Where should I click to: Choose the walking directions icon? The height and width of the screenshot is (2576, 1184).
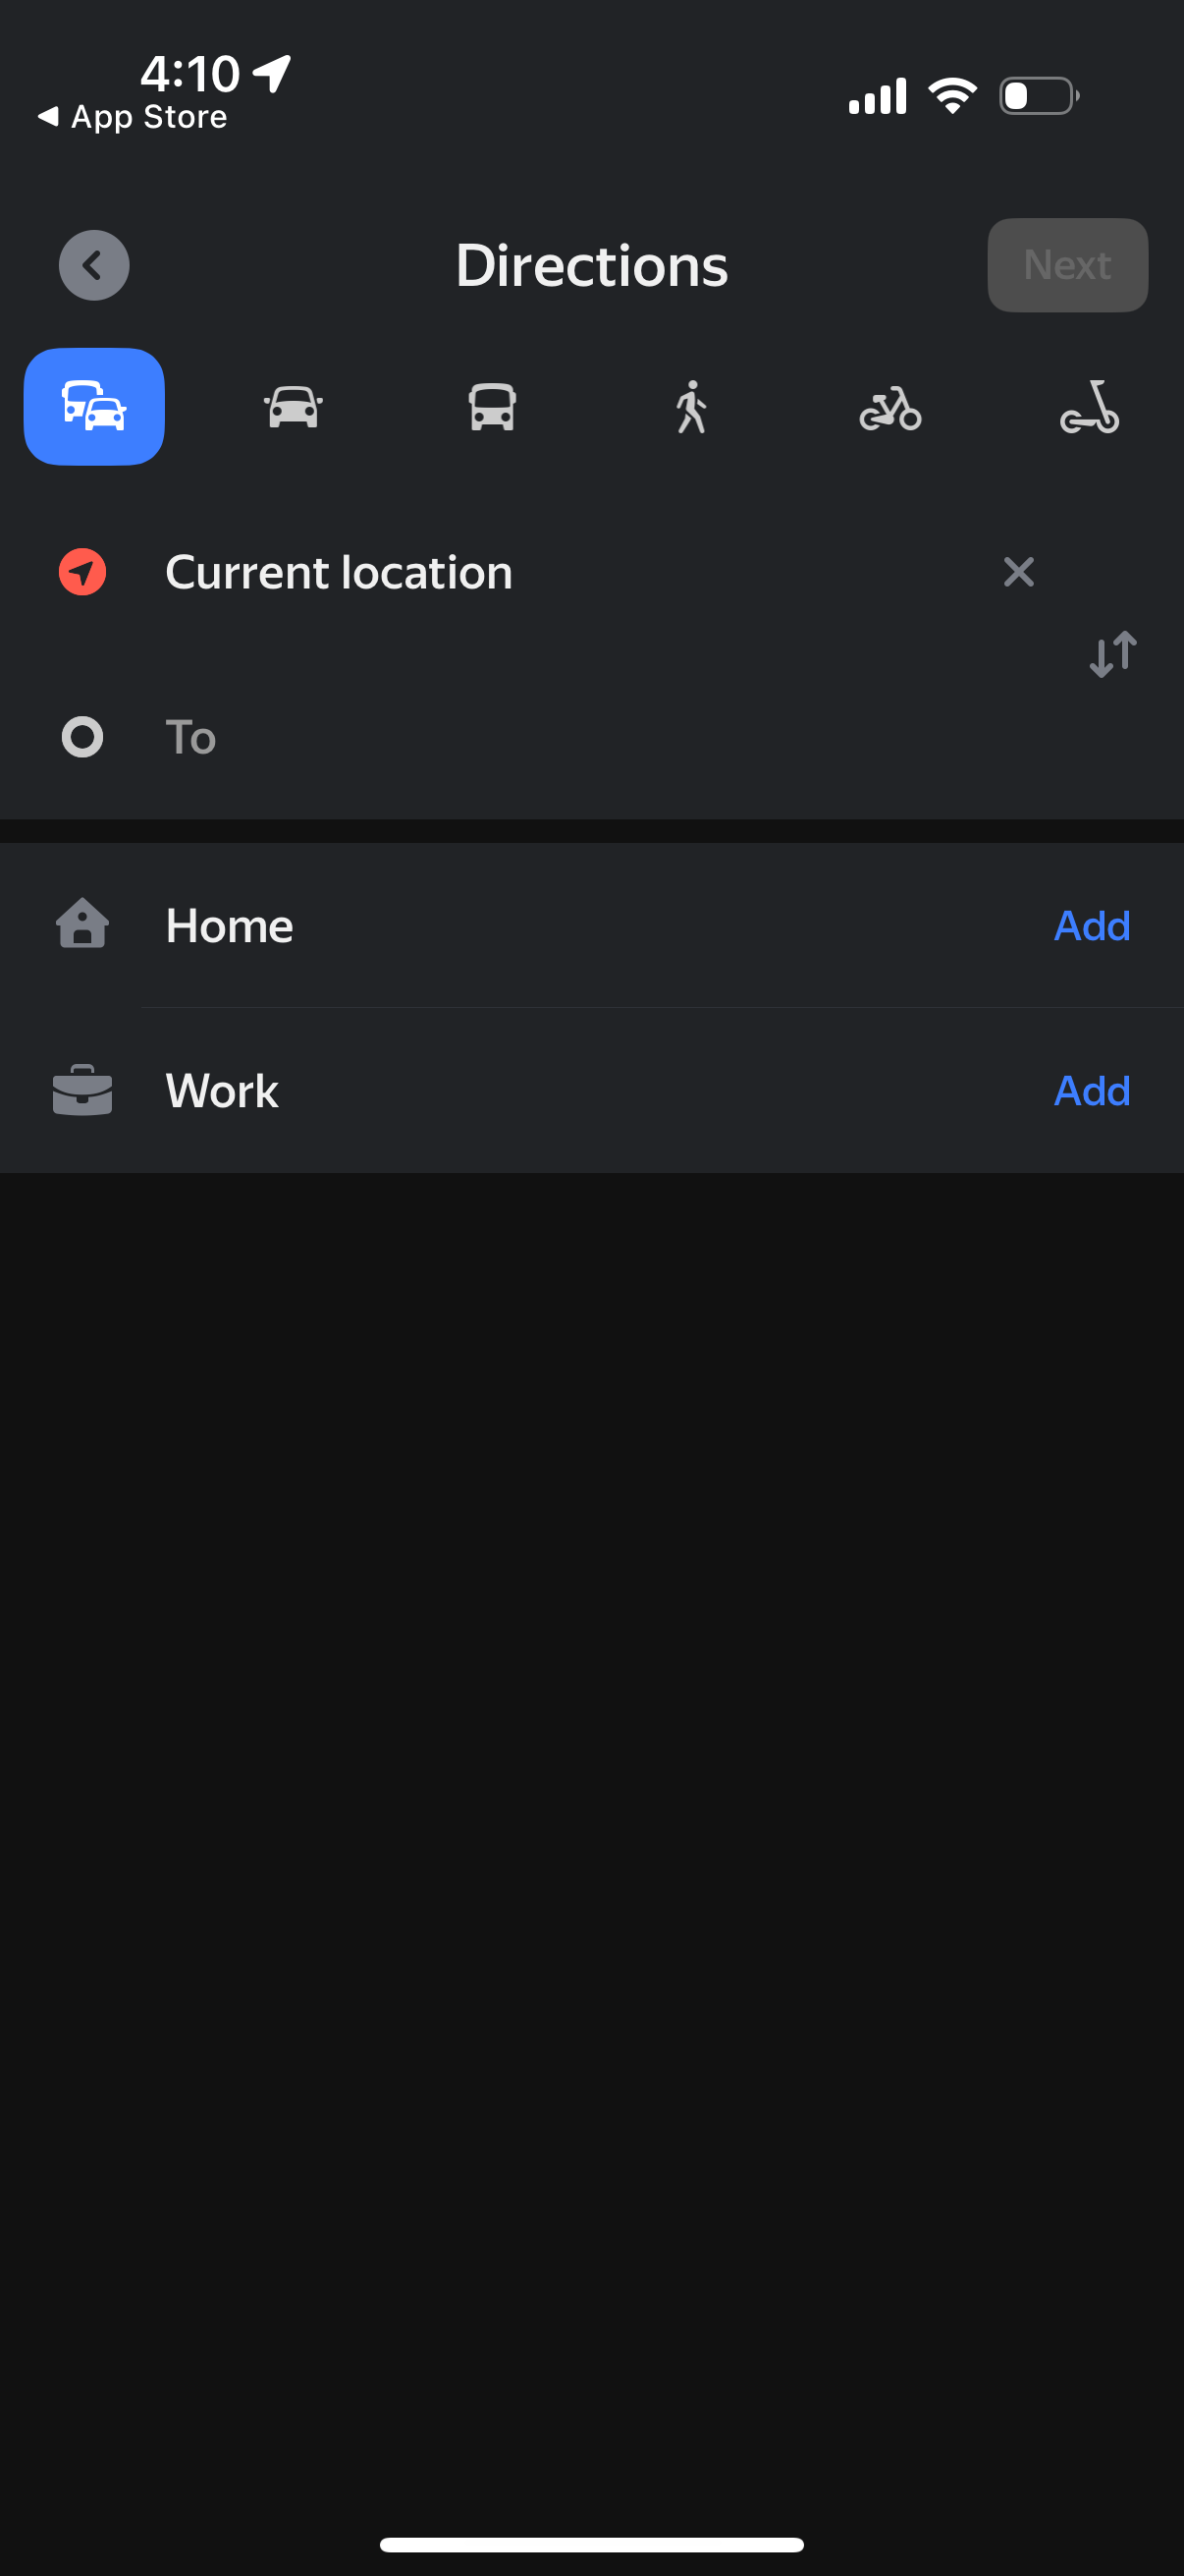(691, 406)
